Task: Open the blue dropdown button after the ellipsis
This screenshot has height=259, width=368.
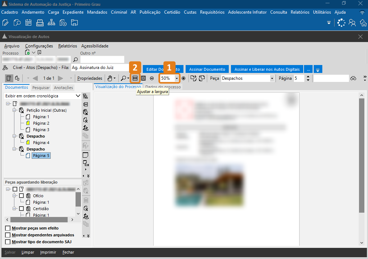Action: [x=318, y=69]
